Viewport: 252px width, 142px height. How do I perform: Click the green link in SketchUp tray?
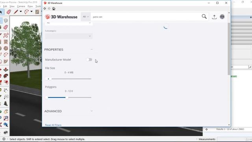pos(234,76)
